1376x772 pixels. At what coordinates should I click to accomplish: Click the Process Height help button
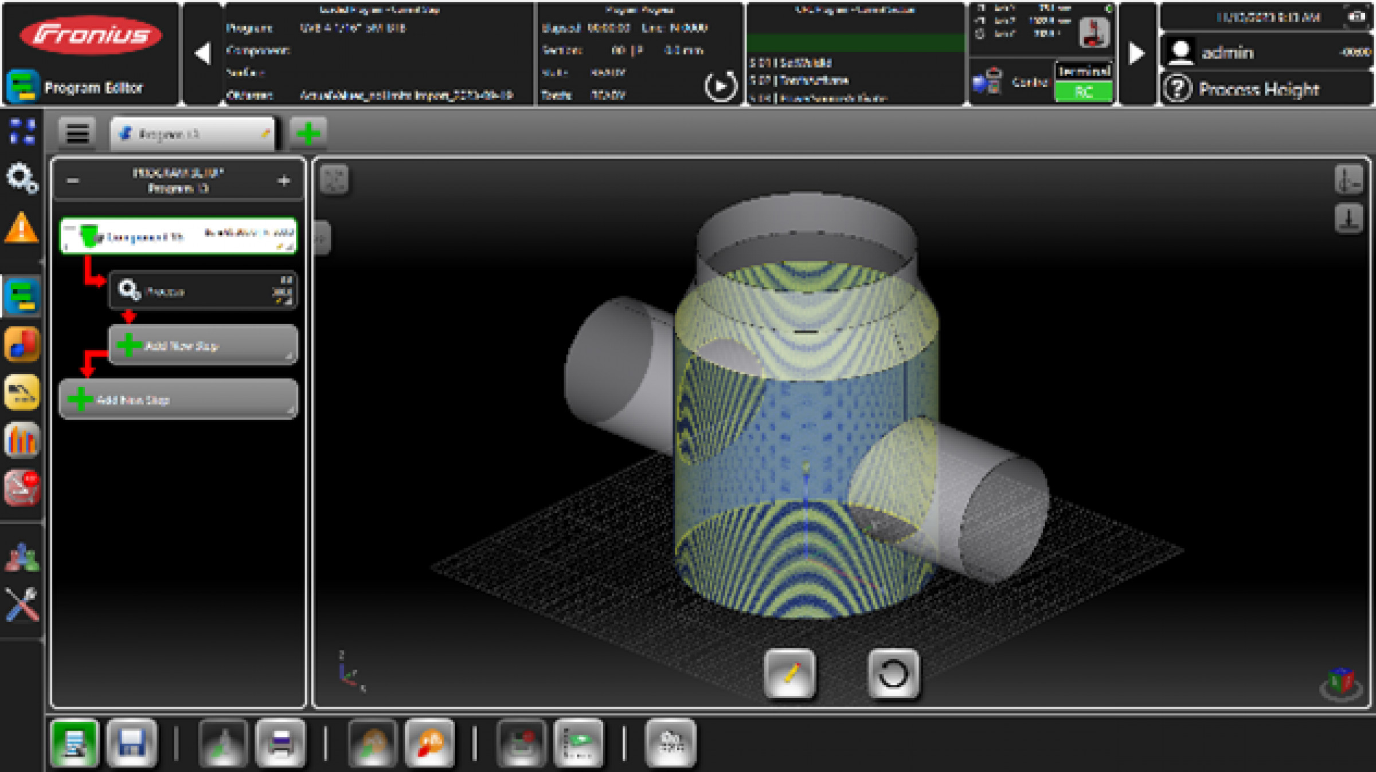(x=1179, y=89)
